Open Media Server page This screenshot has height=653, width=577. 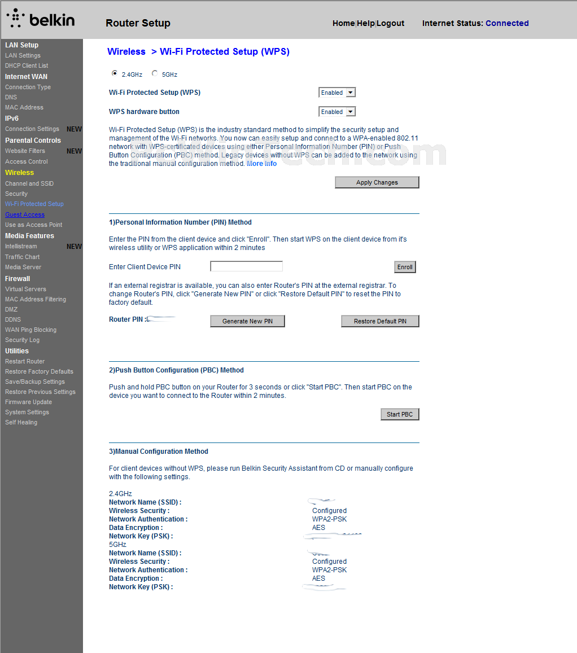pyautogui.click(x=23, y=268)
